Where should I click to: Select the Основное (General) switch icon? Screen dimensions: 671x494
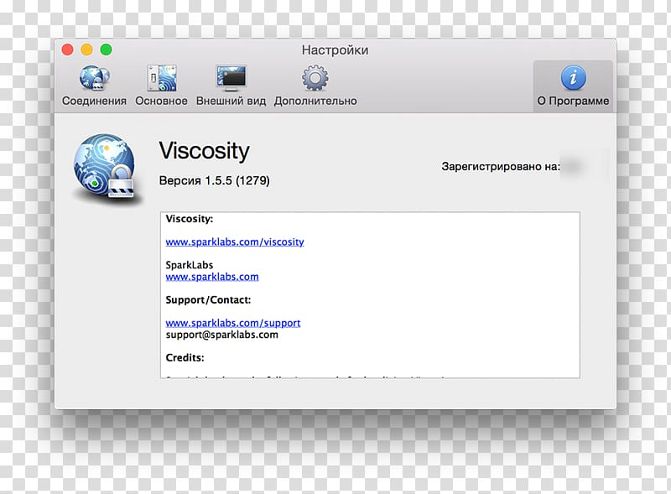(160, 78)
